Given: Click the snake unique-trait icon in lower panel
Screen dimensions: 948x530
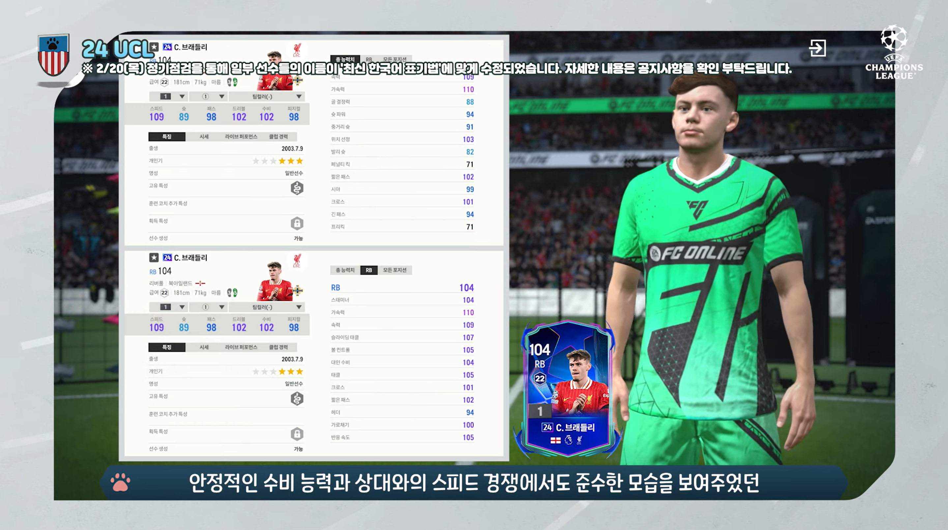Looking at the screenshot, I should 297,399.
